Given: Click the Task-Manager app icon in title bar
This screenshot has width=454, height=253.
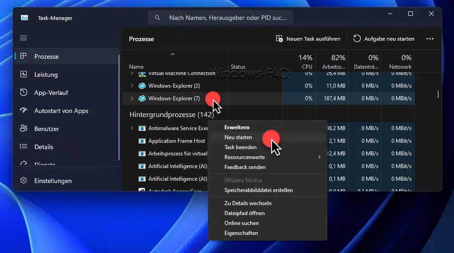Looking at the screenshot, I should (x=24, y=18).
